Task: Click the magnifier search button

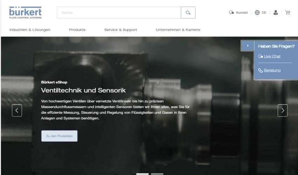Action: [188, 13]
